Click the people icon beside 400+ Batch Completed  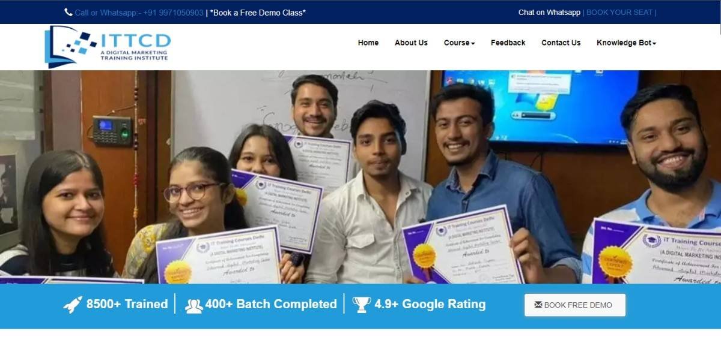pyautogui.click(x=194, y=305)
